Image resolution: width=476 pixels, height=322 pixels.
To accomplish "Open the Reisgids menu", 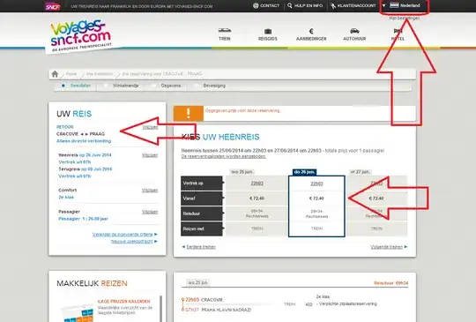I will tap(268, 34).
